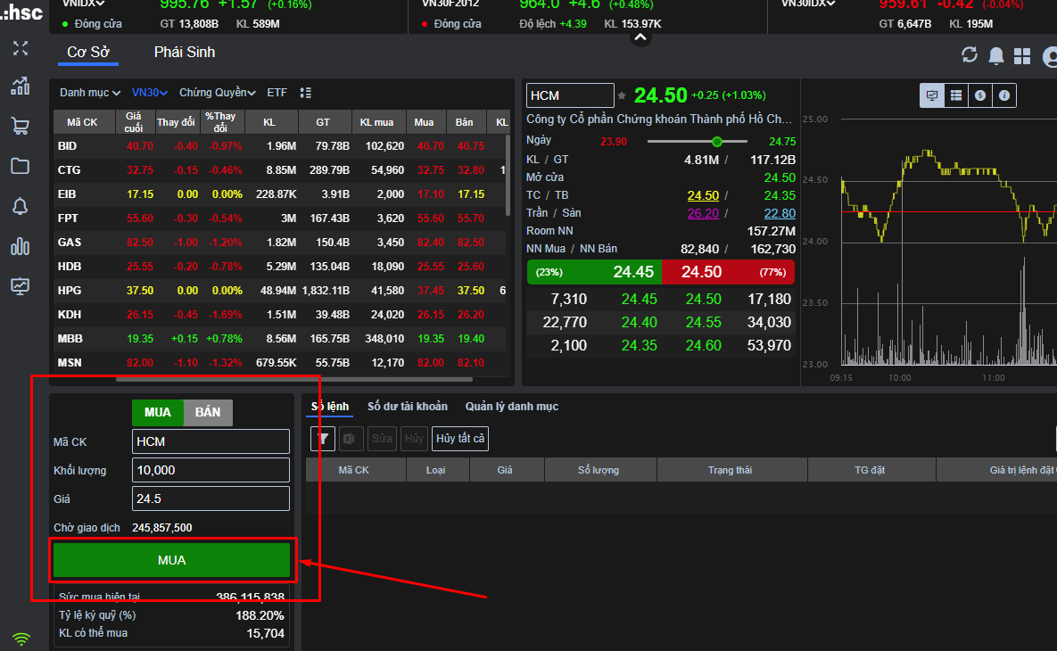This screenshot has height=651, width=1057.
Task: Click the Hủy cancel order button
Action: (x=414, y=439)
